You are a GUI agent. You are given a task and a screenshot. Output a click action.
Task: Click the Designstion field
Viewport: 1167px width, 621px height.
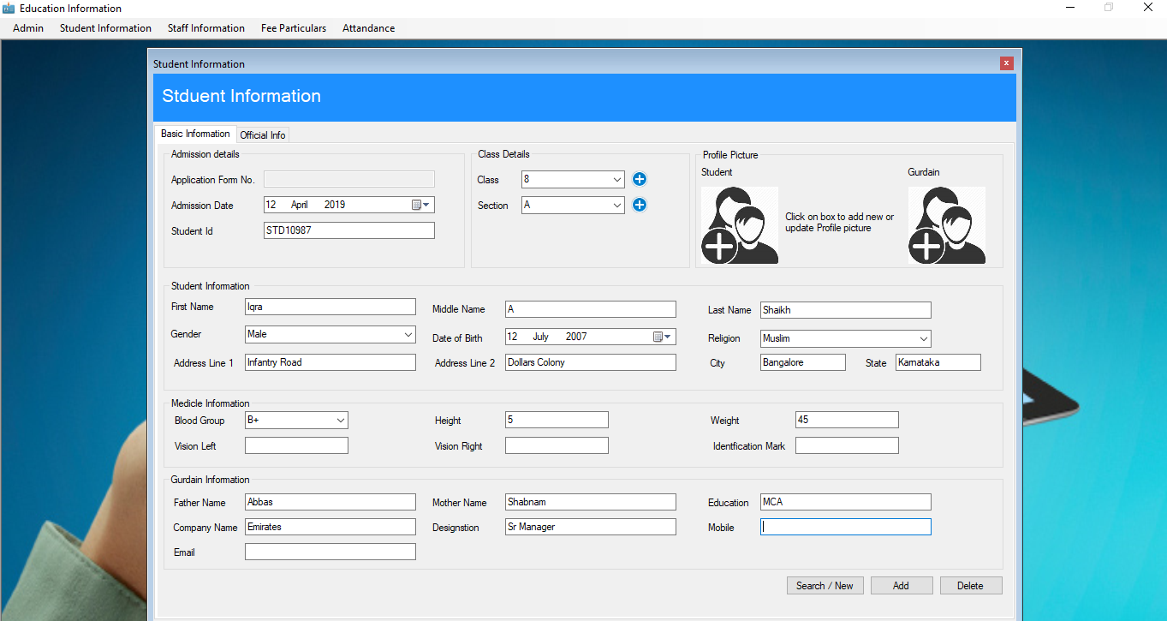click(x=591, y=527)
